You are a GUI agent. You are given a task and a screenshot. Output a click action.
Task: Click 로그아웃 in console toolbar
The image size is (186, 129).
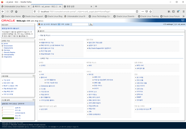pos(46,24)
